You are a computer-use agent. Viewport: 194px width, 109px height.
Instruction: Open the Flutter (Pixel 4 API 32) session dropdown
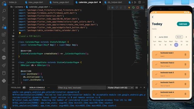pyautogui.click(x=120, y=88)
